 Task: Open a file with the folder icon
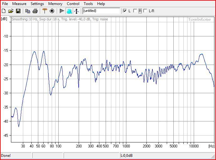point(11,11)
